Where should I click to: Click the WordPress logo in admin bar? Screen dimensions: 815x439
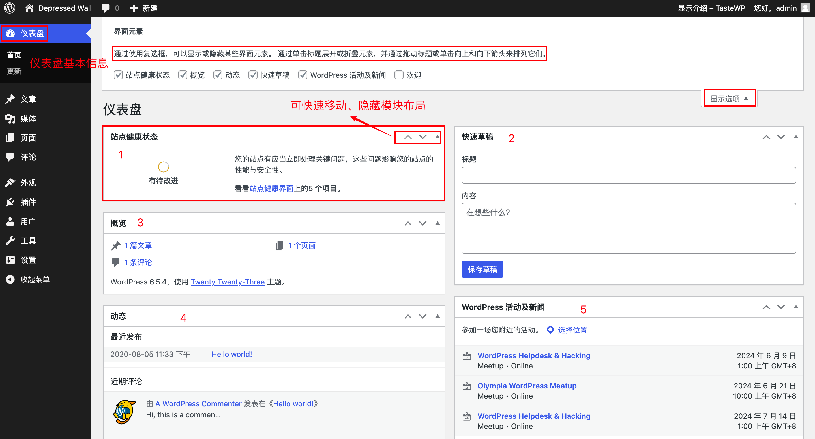pyautogui.click(x=10, y=8)
